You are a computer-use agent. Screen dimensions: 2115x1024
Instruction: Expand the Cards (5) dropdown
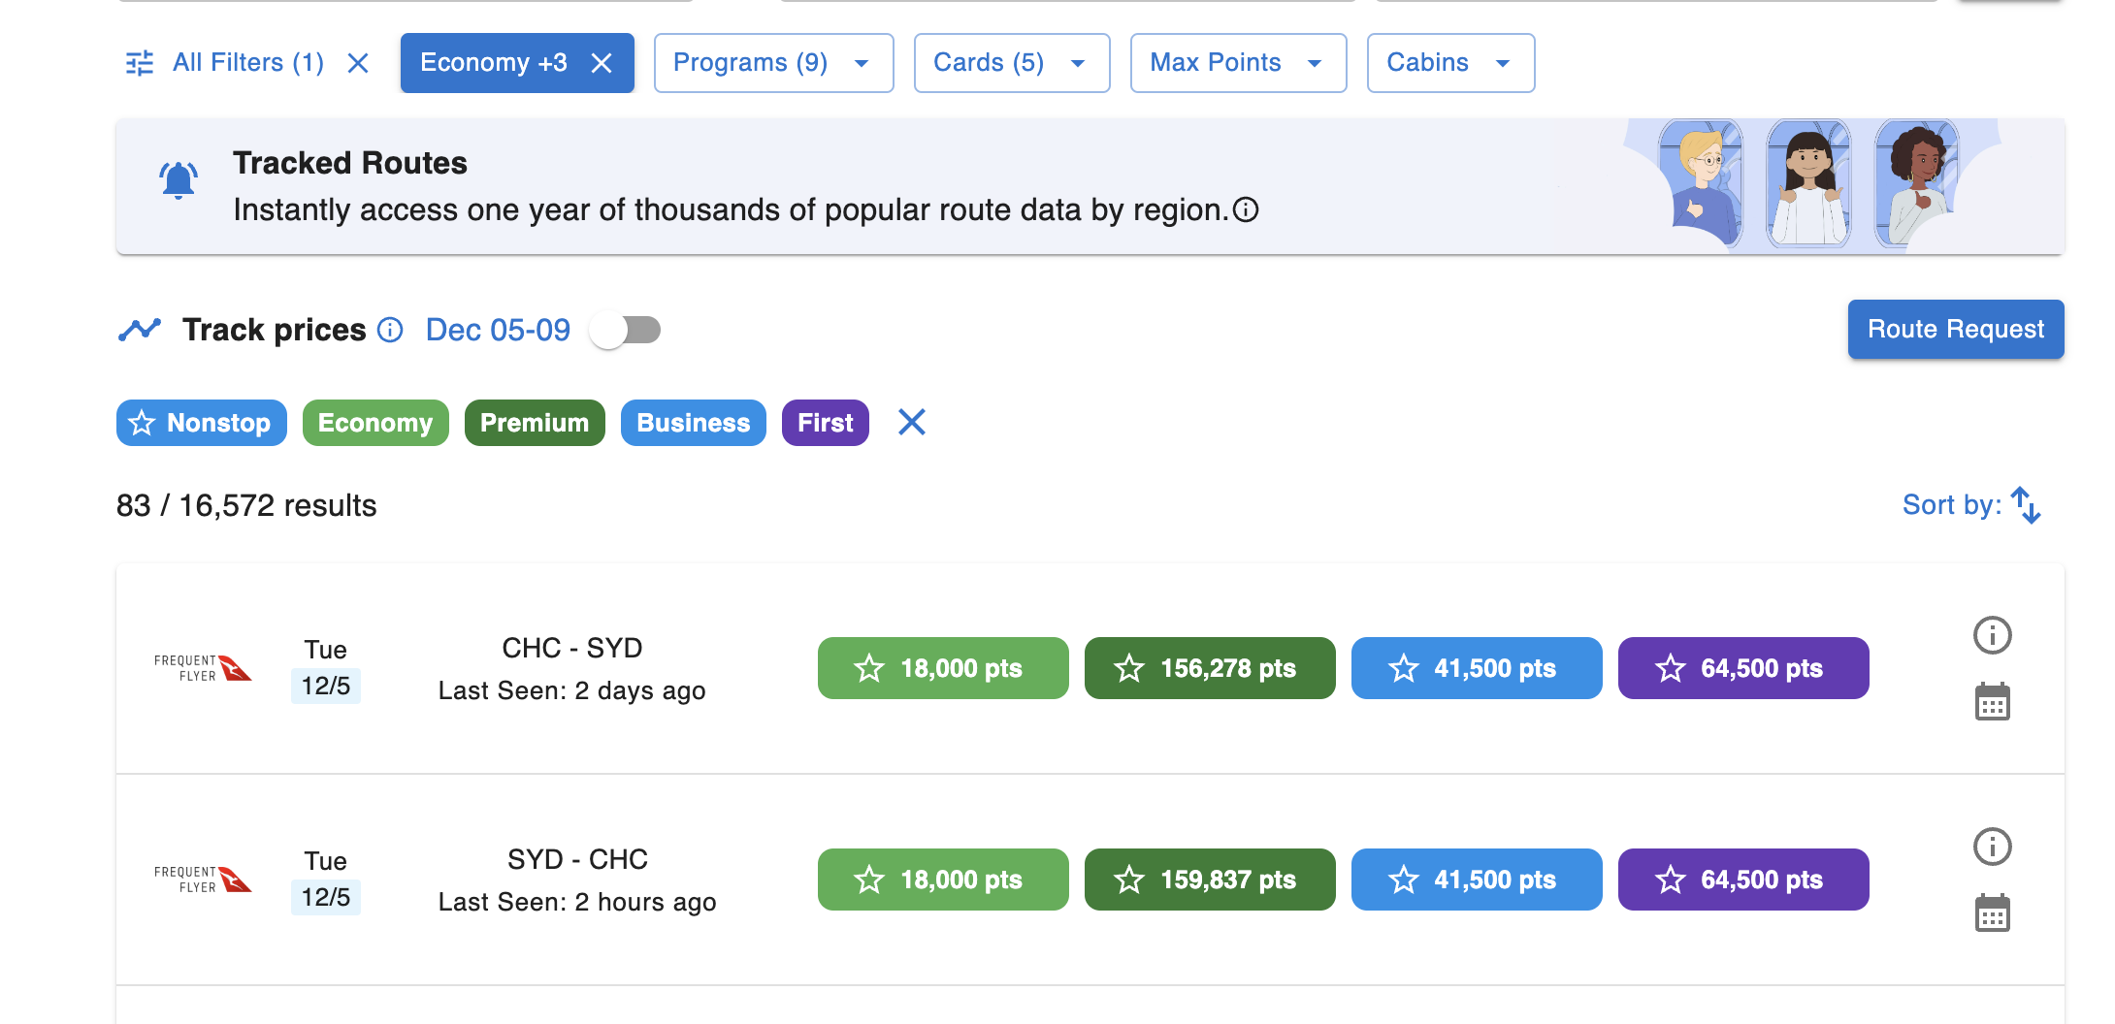(x=1011, y=62)
